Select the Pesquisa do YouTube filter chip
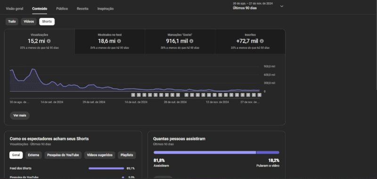 (63, 155)
